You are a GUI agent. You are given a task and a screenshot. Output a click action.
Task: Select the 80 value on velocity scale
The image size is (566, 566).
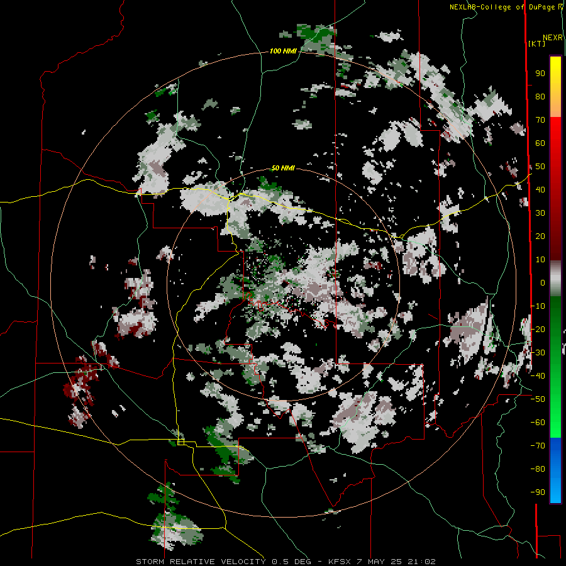coord(540,96)
